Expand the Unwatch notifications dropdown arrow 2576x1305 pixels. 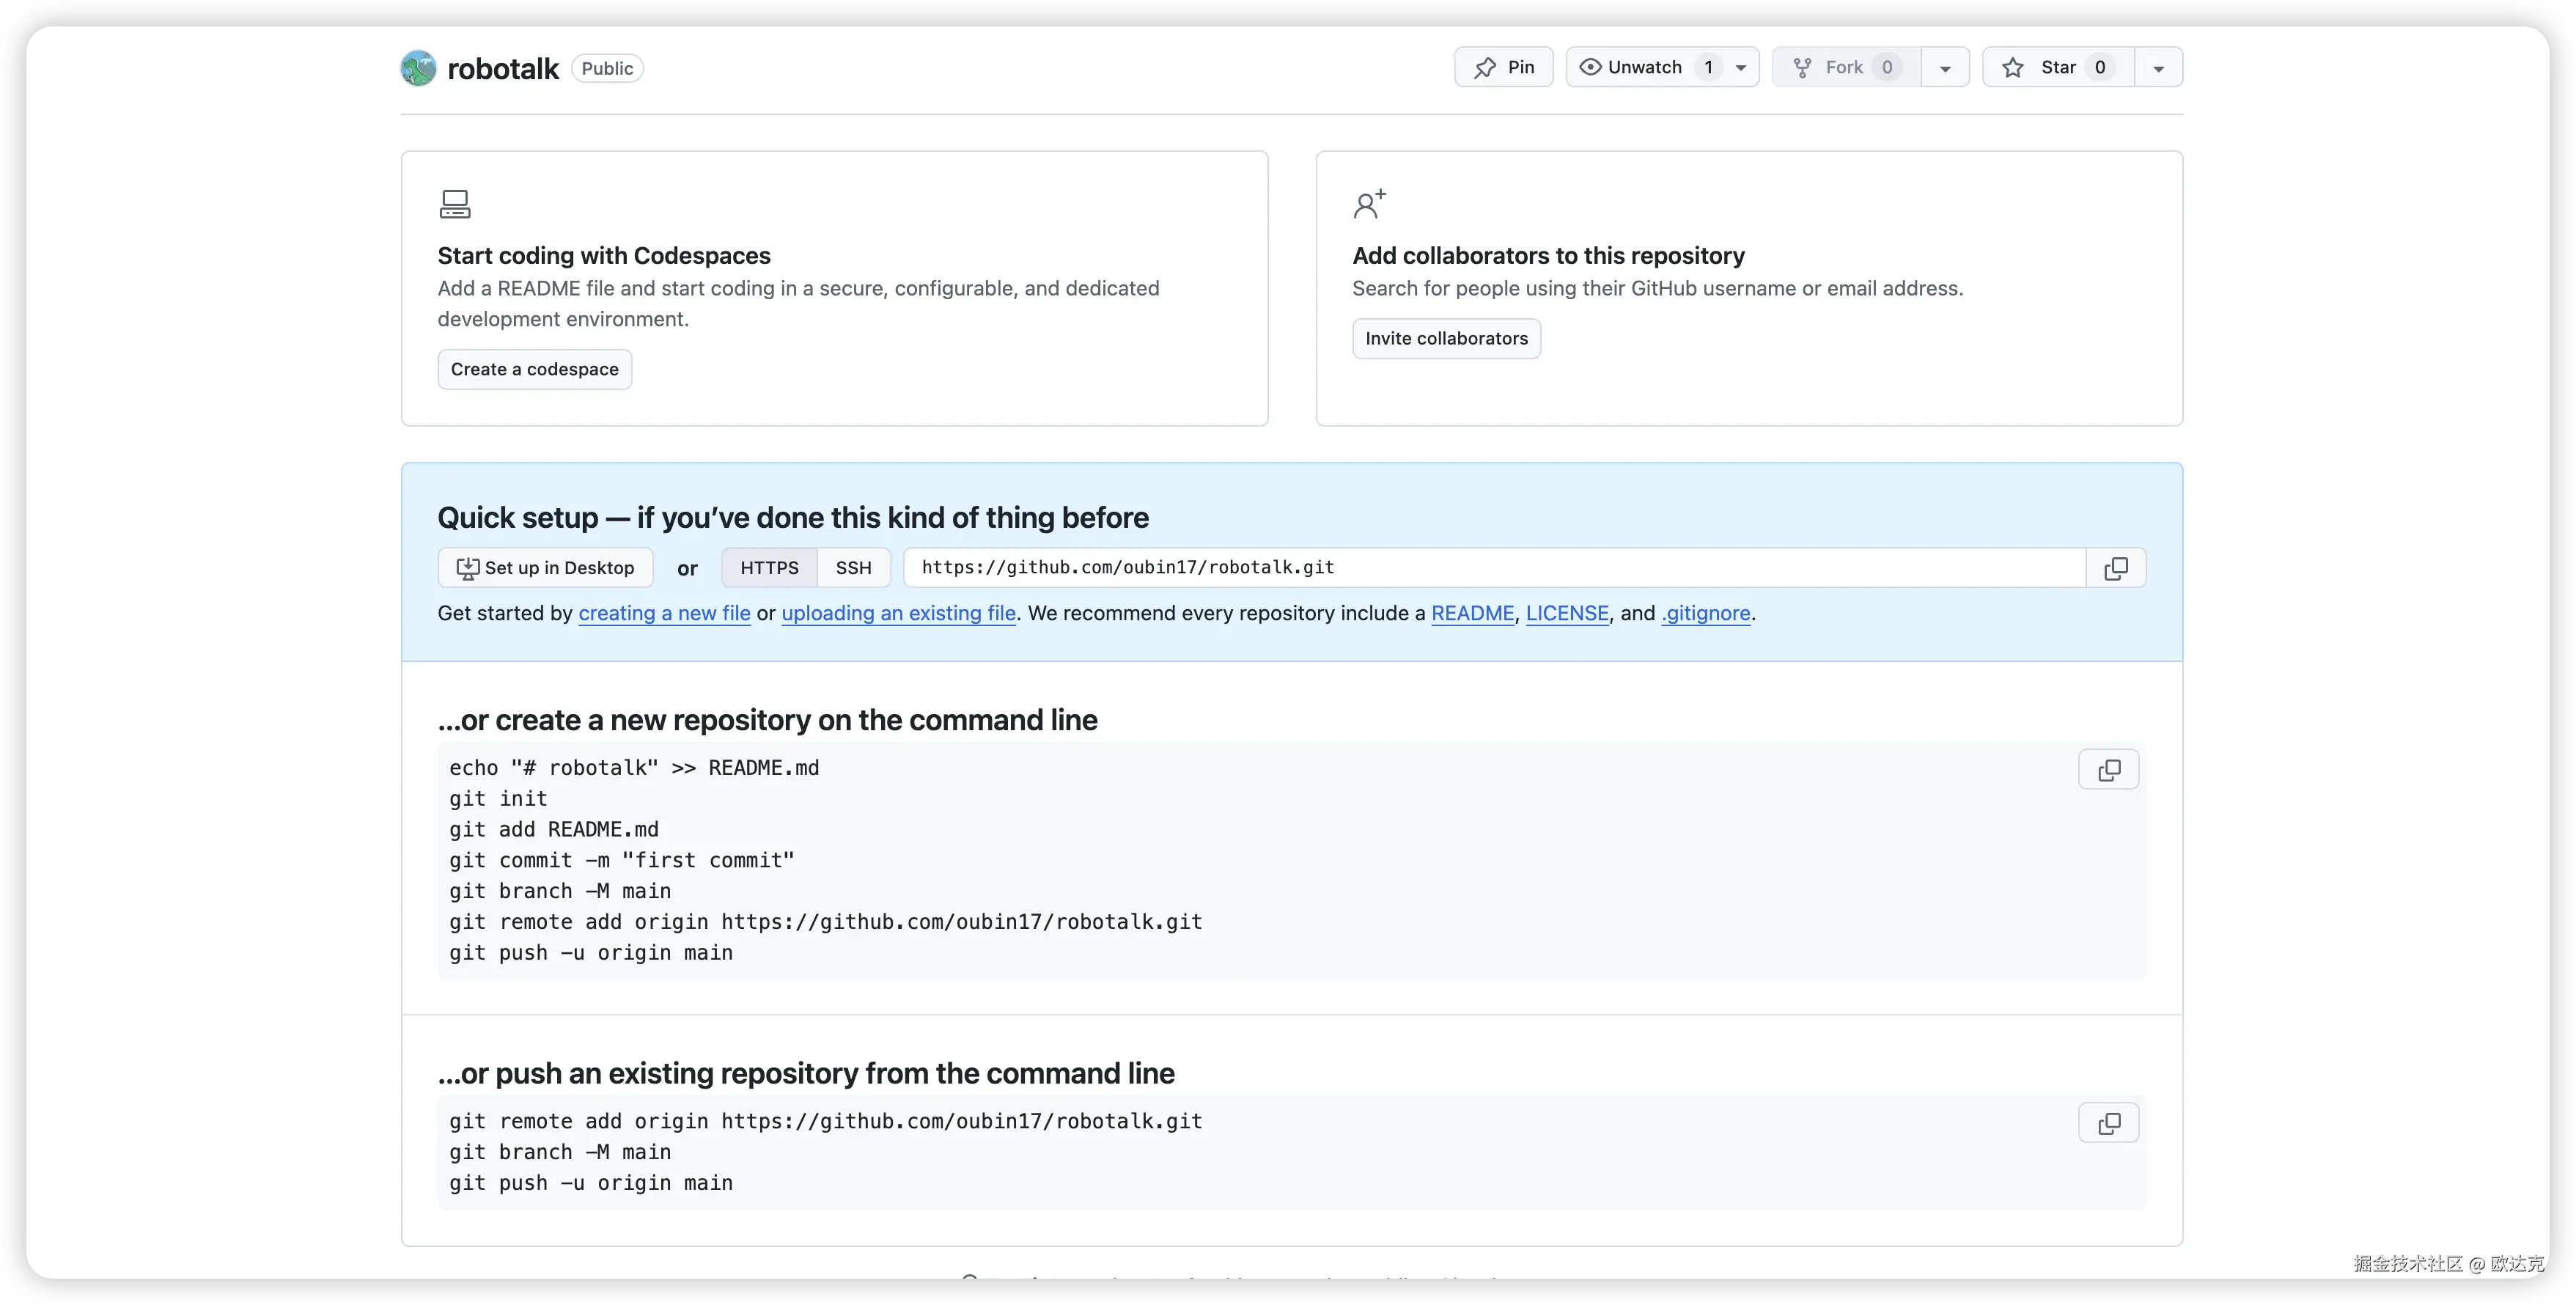pyautogui.click(x=1741, y=68)
